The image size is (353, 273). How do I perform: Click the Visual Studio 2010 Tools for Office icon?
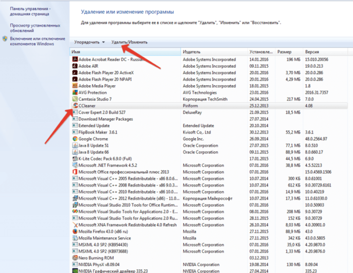(x=75, y=205)
